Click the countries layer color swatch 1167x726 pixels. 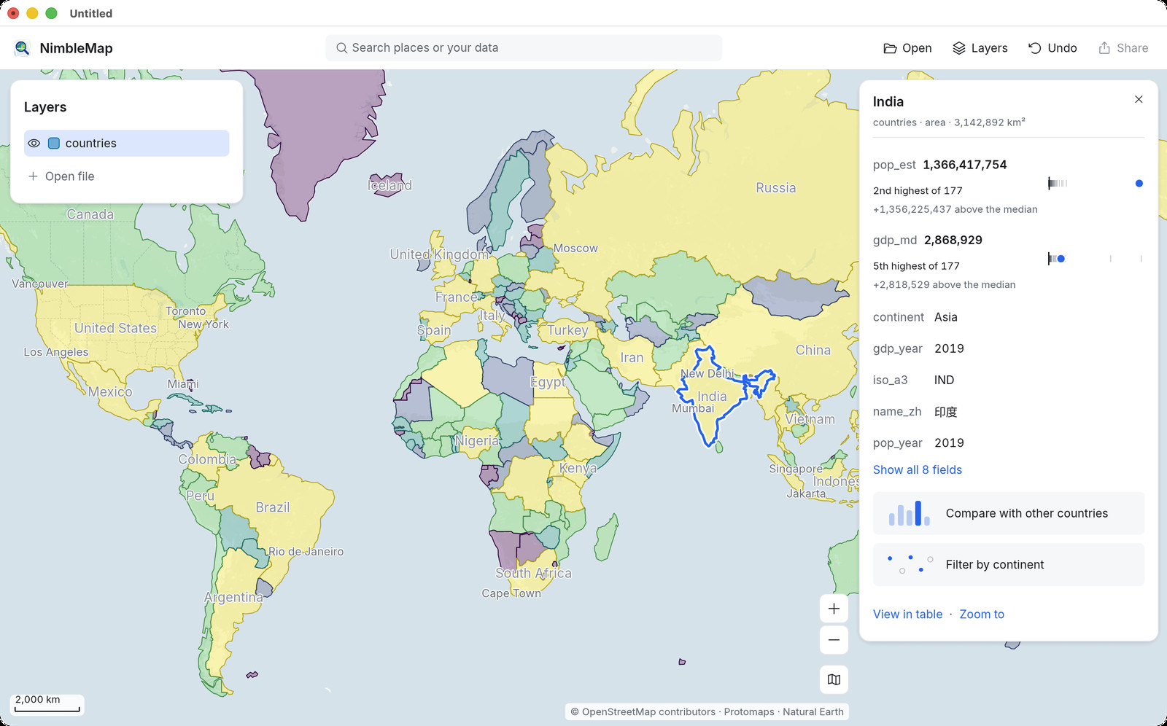pos(54,144)
